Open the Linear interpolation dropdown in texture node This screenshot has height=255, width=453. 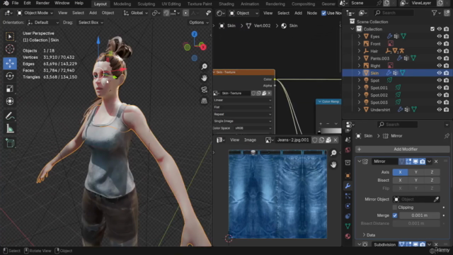pos(243,100)
